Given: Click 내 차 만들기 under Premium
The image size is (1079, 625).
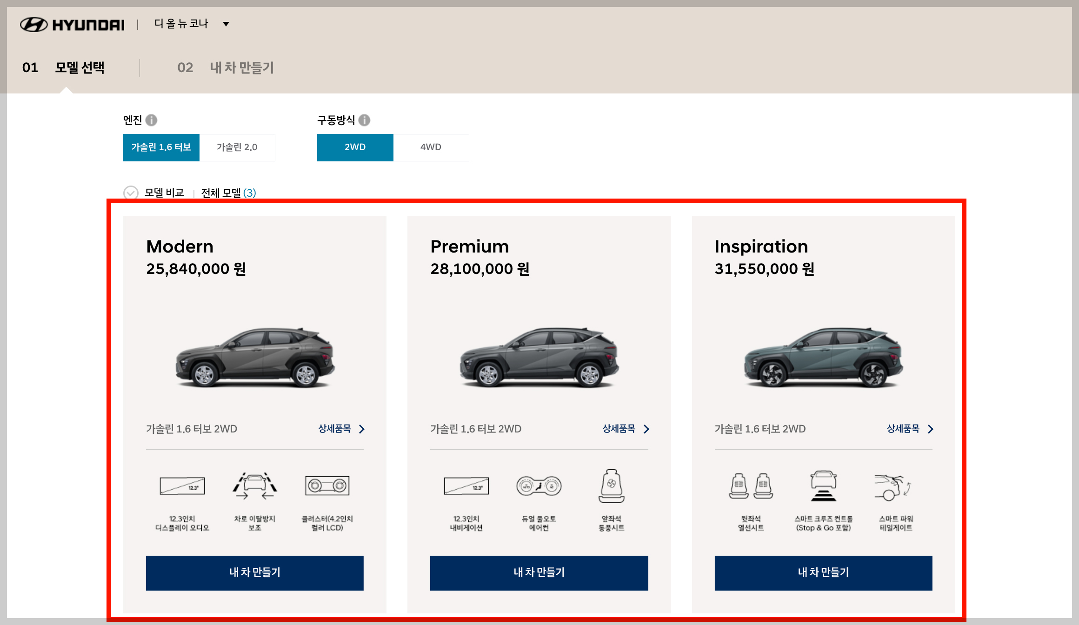Looking at the screenshot, I should pyautogui.click(x=539, y=572).
